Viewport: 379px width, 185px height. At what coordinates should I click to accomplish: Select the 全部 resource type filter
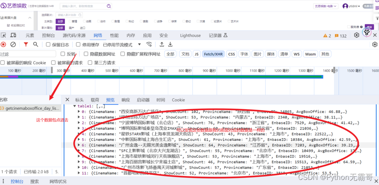[171, 54]
